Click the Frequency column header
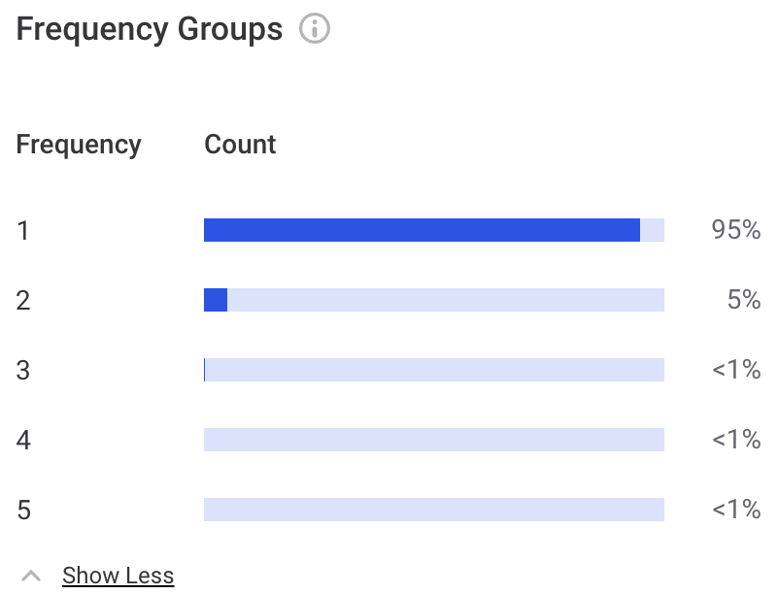 pos(79,144)
